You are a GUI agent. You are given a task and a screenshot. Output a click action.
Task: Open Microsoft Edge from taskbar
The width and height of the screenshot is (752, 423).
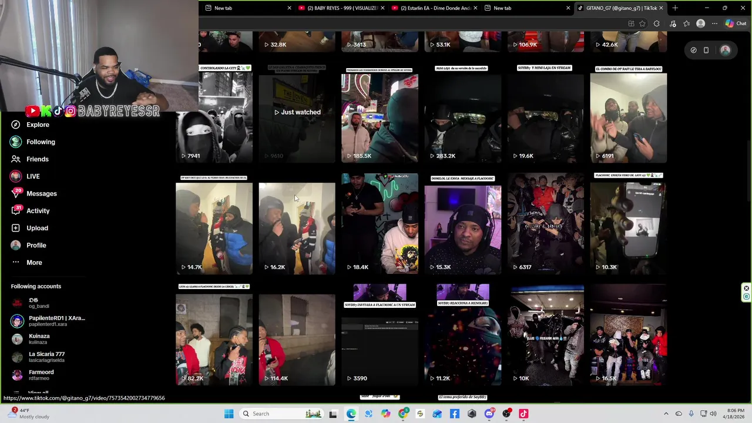tap(351, 414)
